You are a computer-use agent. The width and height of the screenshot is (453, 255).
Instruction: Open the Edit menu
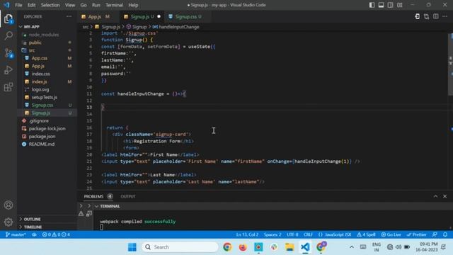pyautogui.click(x=31, y=5)
